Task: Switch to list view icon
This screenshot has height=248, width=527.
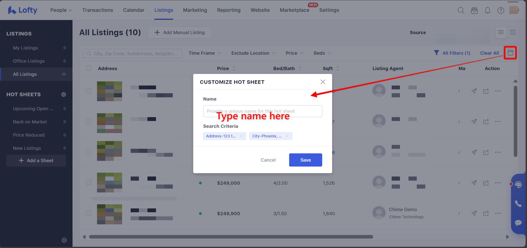Action: [x=501, y=32]
